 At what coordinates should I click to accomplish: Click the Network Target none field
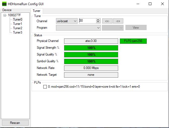coord(91,75)
